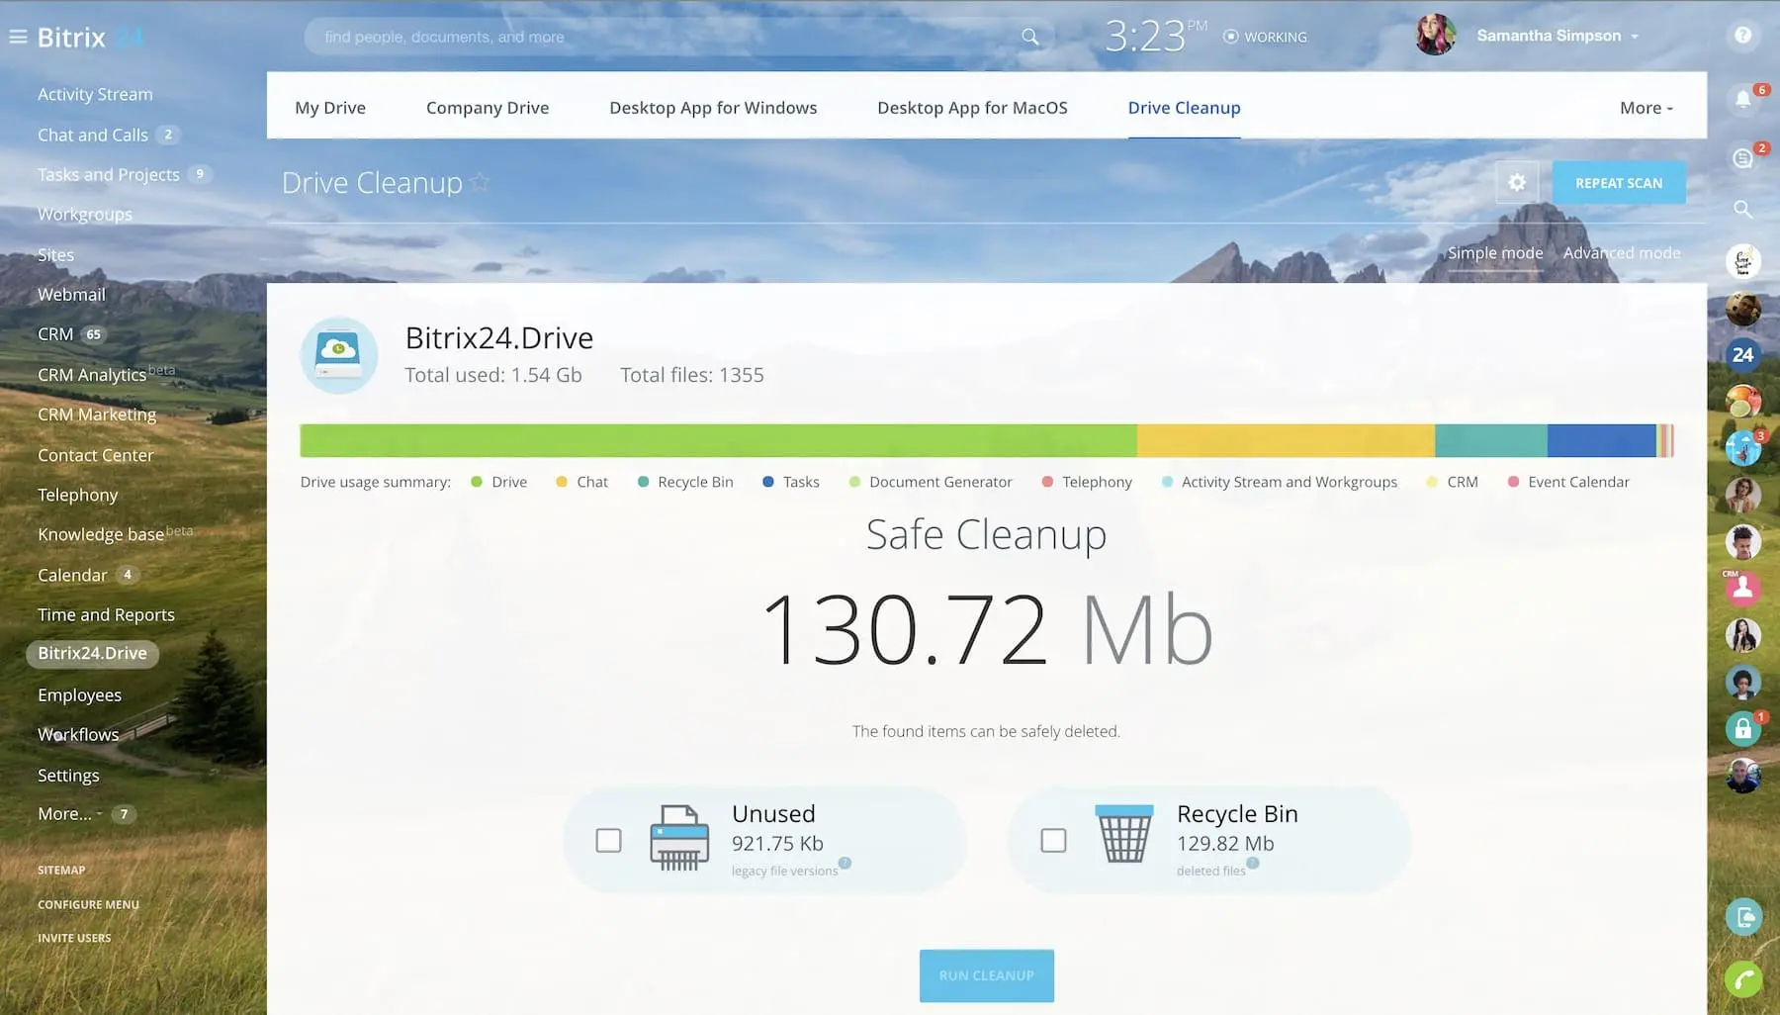The width and height of the screenshot is (1780, 1015).
Task: Click the notifications bell icon
Action: [x=1742, y=99]
